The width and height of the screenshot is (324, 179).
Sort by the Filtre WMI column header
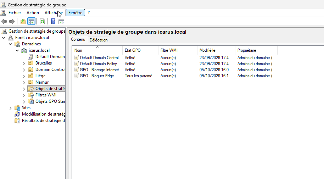click(x=178, y=50)
